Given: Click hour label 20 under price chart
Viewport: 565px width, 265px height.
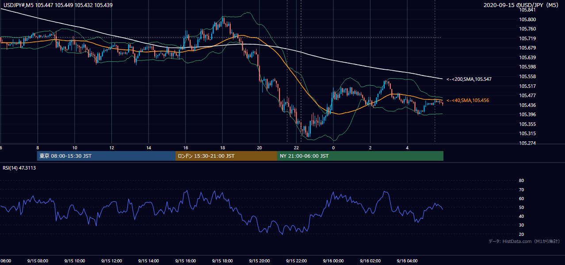Looking at the screenshot, I should (260, 148).
